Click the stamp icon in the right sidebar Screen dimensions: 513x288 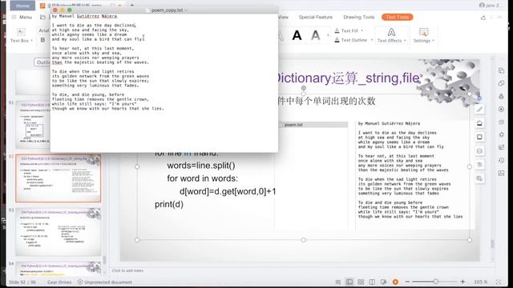click(501, 96)
